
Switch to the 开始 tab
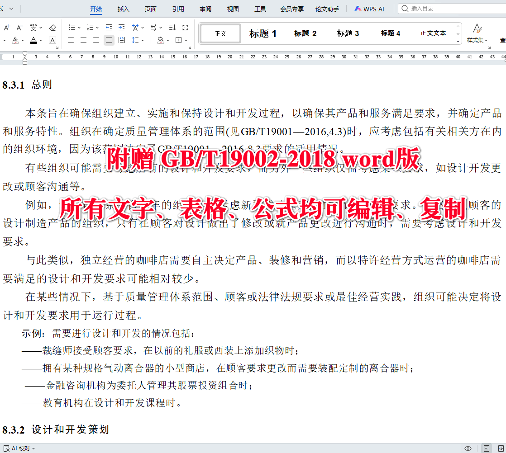click(x=96, y=9)
